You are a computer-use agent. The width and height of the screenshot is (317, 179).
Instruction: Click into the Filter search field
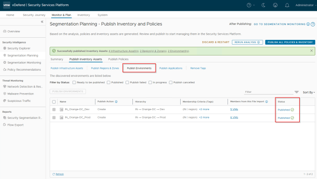pyautogui.click(x=267, y=92)
